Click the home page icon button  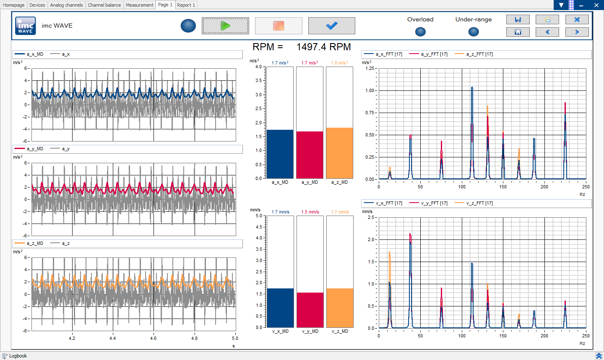518,32
